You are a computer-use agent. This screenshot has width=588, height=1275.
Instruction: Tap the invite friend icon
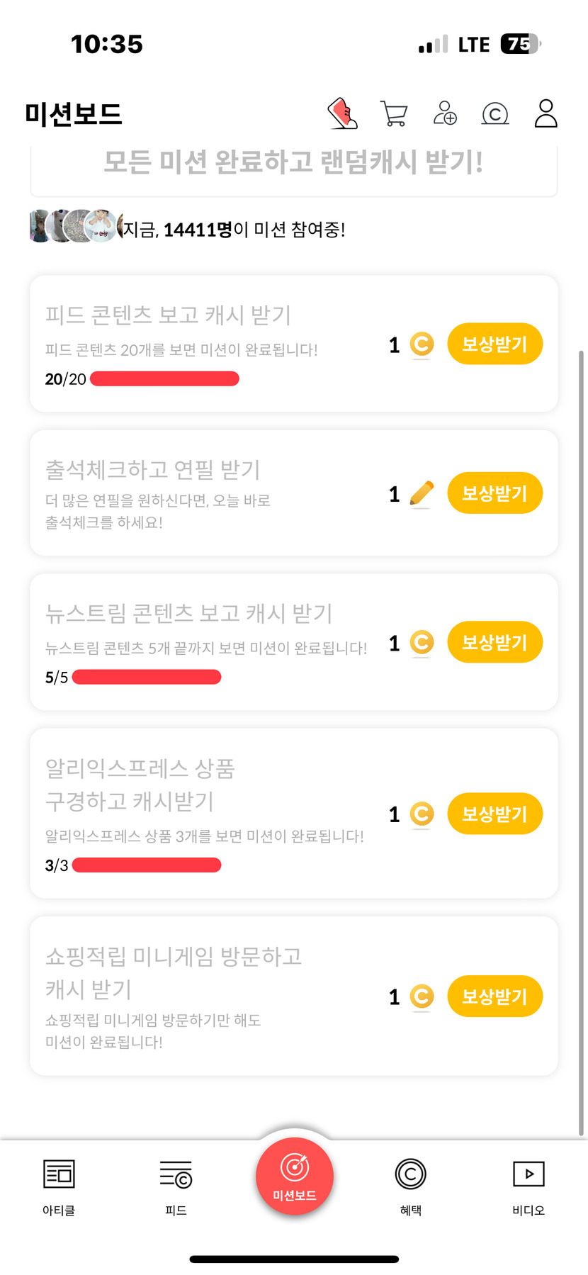coord(445,113)
